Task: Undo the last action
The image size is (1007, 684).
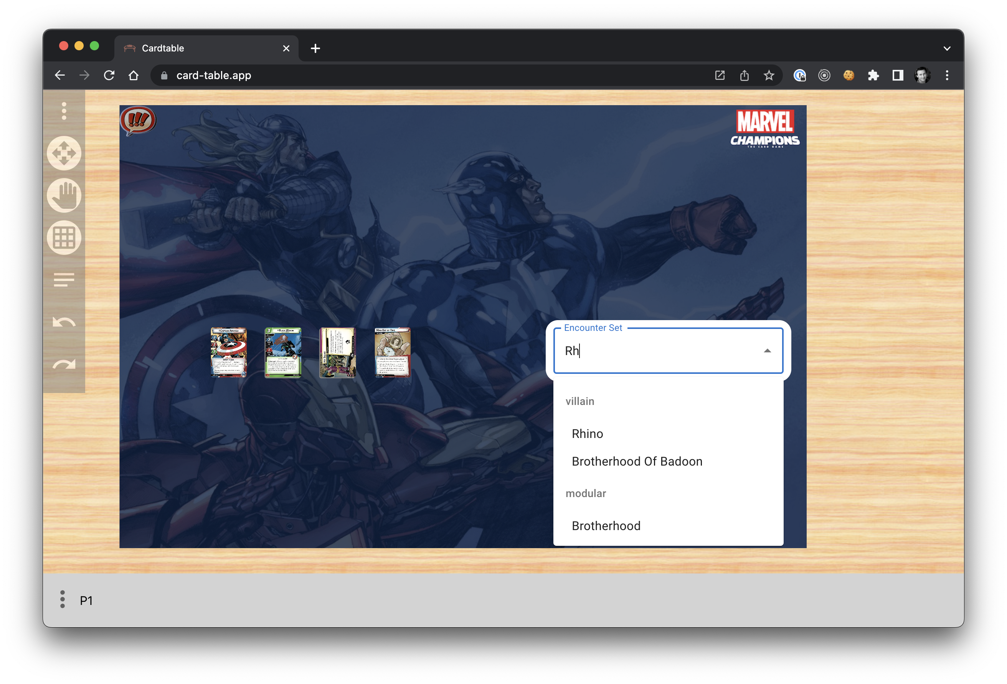Action: (64, 322)
